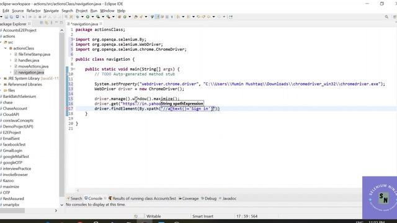Open the Help menu

click(122, 11)
